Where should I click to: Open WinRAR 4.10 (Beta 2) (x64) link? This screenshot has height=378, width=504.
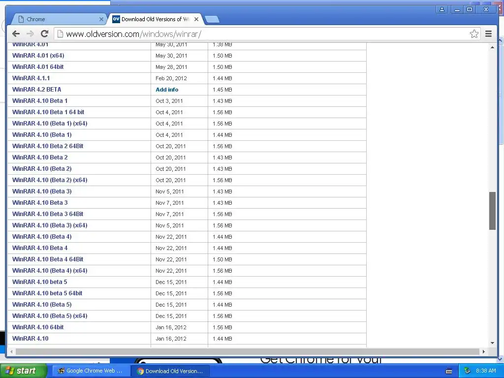coord(50,180)
